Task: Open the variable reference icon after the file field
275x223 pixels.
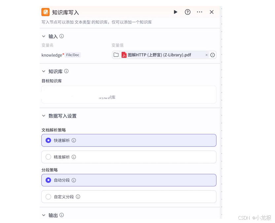Action: pos(213,55)
